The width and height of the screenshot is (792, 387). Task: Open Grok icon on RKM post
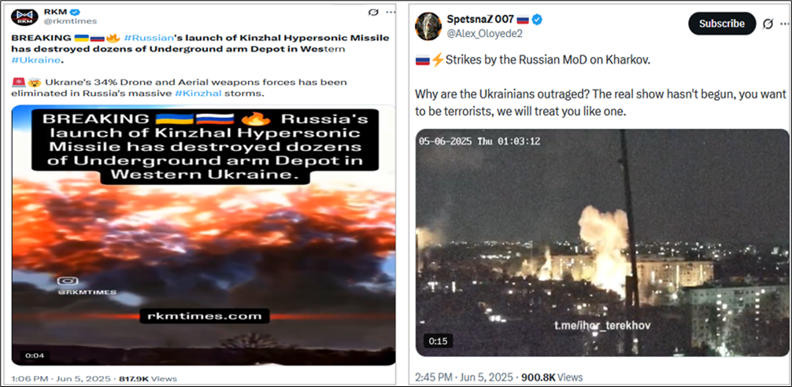(x=373, y=12)
